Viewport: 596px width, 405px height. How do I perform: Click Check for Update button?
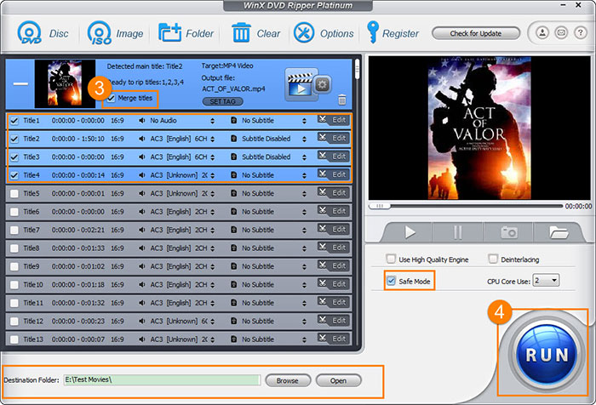476,33
